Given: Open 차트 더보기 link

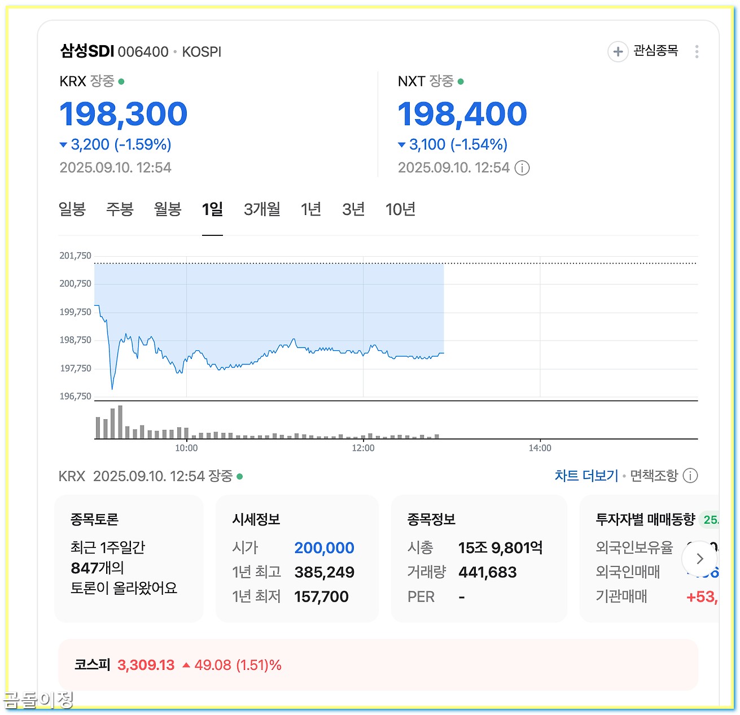Looking at the screenshot, I should (x=586, y=475).
